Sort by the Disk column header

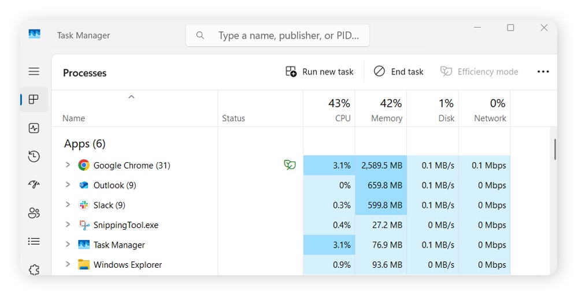coord(433,110)
